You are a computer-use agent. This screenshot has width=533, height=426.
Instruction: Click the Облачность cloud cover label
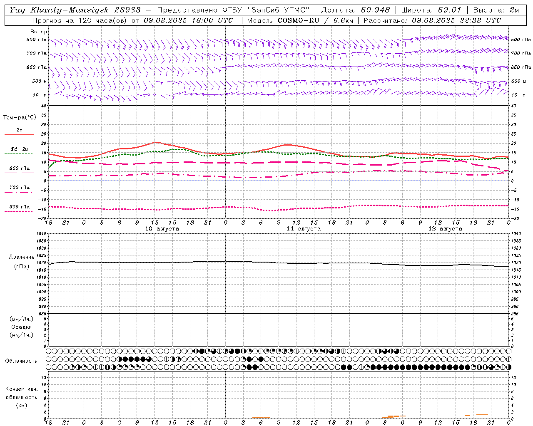click(21, 361)
